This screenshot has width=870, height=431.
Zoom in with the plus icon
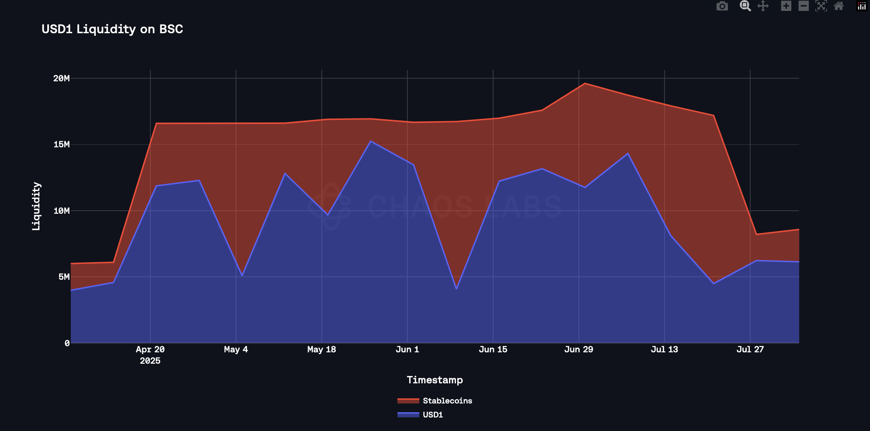(x=786, y=6)
